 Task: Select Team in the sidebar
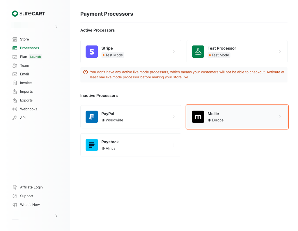point(24,66)
